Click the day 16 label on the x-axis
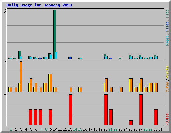 pyautogui.click(x=85, y=129)
